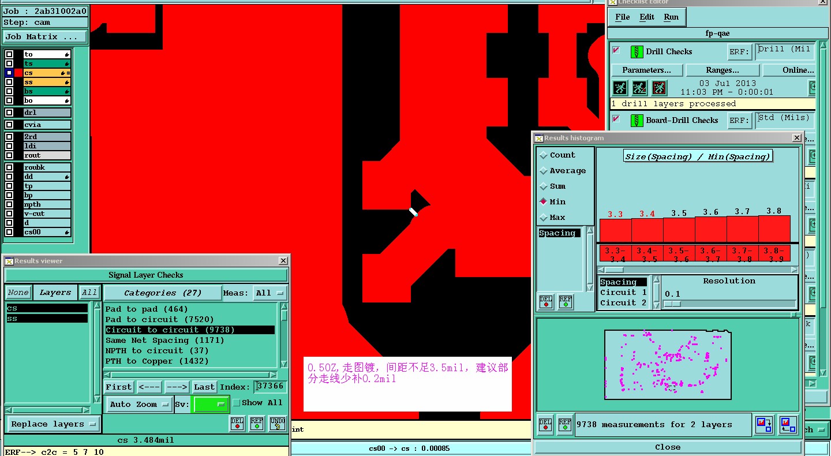
Task: Click the REF icon in Results viewer
Action: pos(257,424)
